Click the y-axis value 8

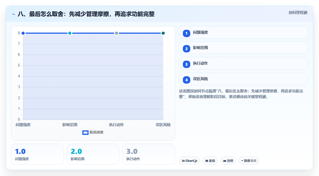tap(19, 33)
